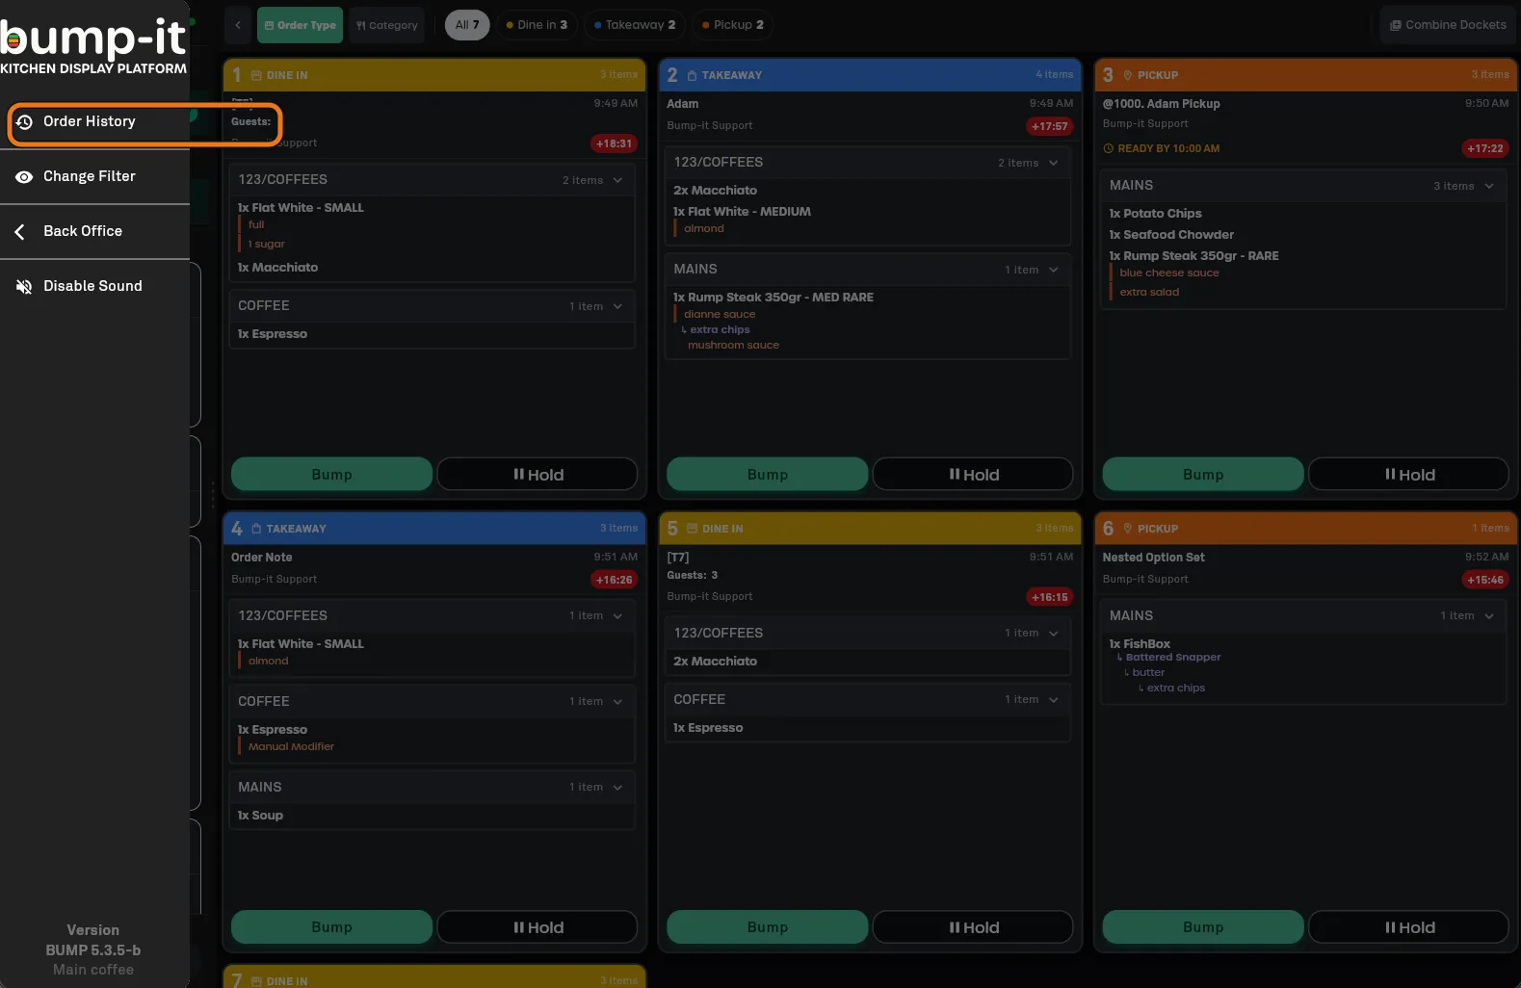Click the dine-in icon on docket 5 header
The image size is (1521, 988).
tap(692, 529)
